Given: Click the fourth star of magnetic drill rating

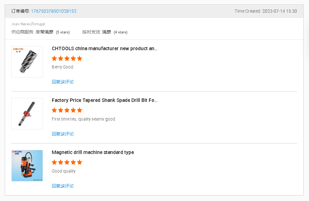Looking at the screenshot, I should point(73,162).
